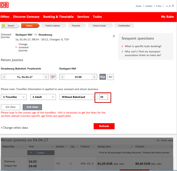Click the Contact link

[x=149, y=6]
